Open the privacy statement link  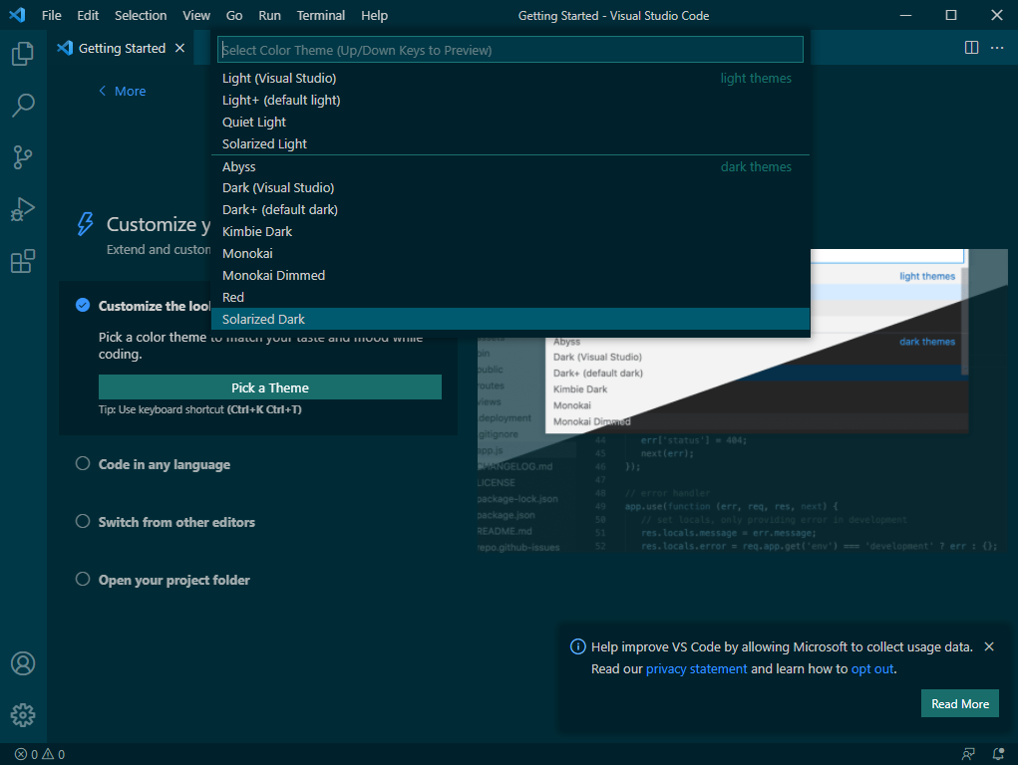click(x=696, y=668)
